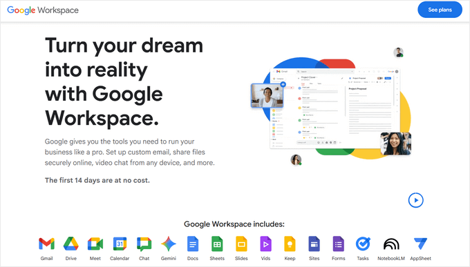Click the woman's avatar below the illustration

296,159
